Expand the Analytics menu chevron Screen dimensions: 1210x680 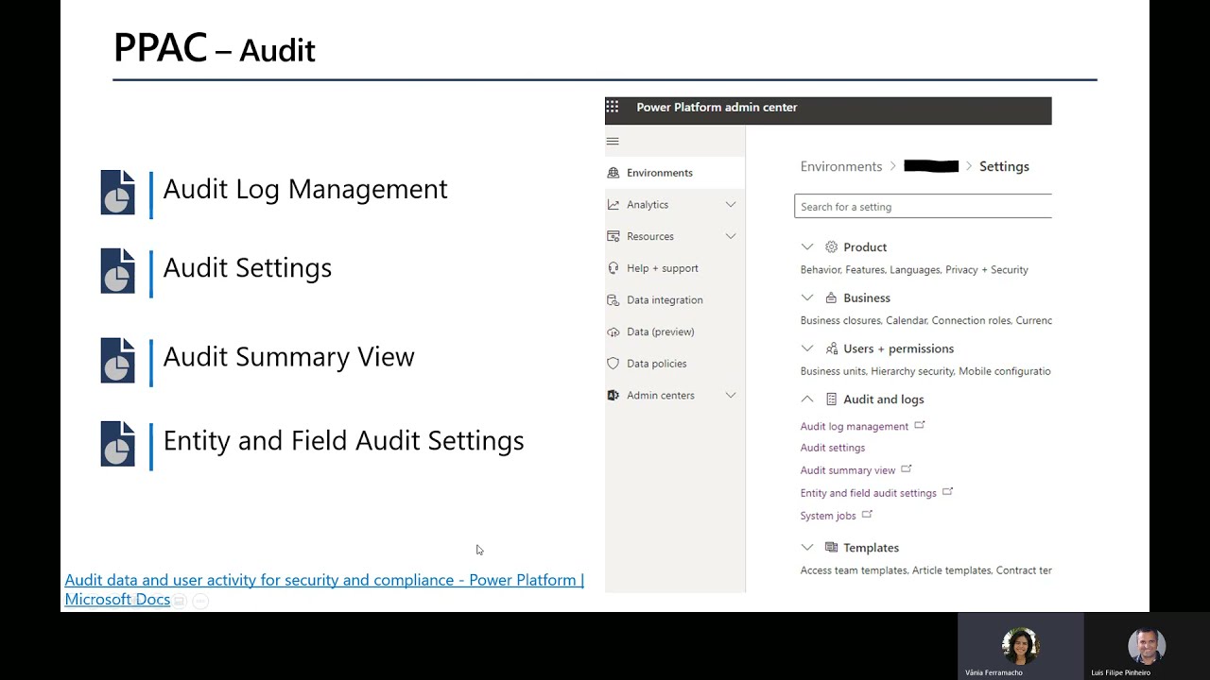click(731, 204)
